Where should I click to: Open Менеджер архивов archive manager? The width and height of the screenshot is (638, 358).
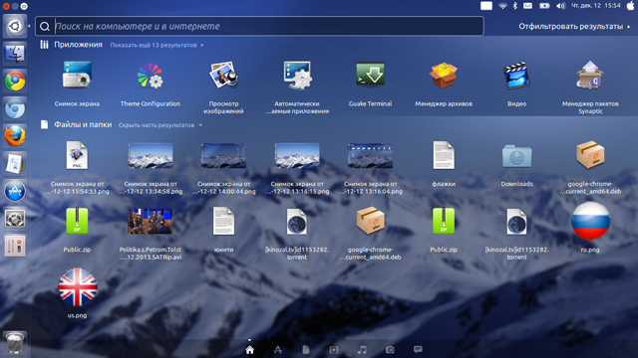[444, 76]
